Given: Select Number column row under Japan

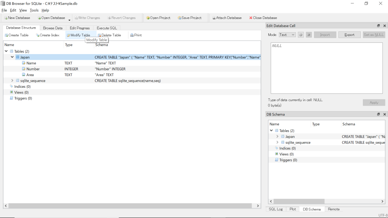Looking at the screenshot, I should [132, 69].
